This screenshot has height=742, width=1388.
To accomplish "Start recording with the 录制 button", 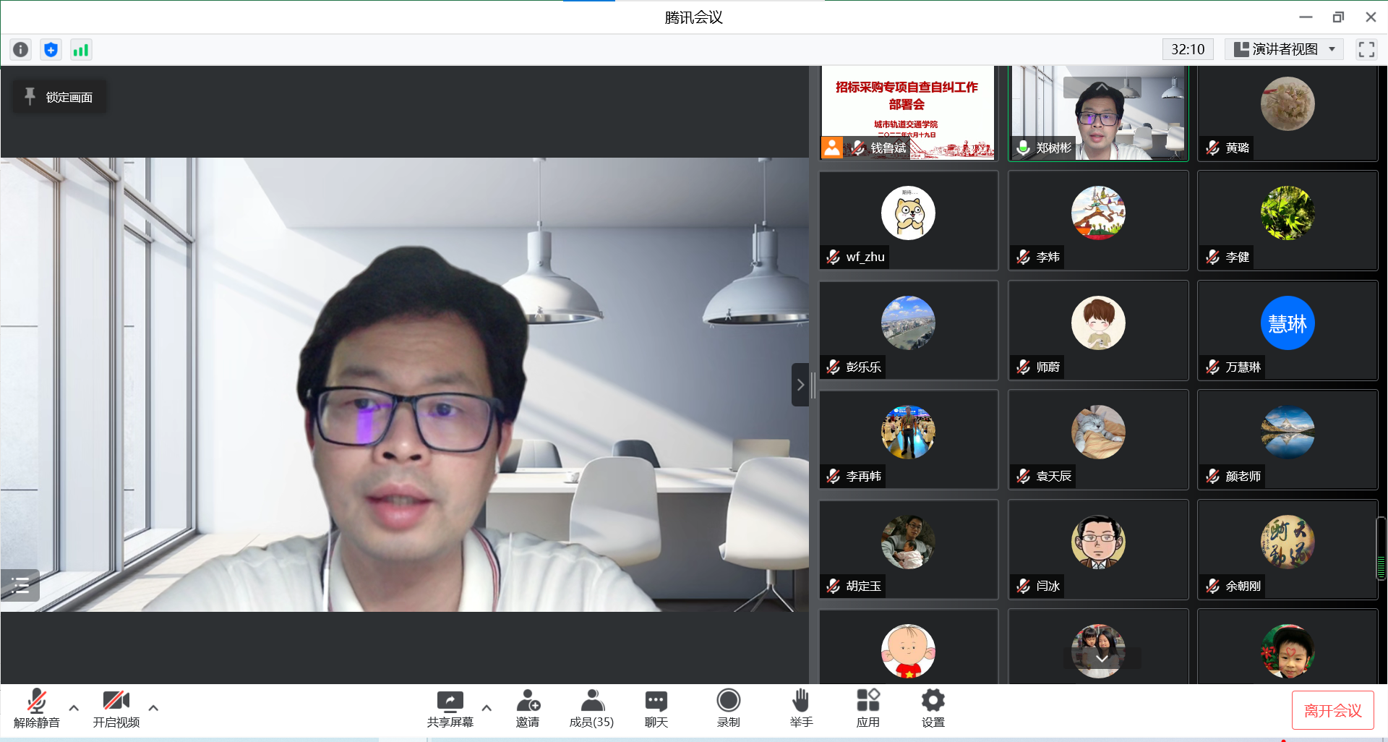I will [728, 708].
